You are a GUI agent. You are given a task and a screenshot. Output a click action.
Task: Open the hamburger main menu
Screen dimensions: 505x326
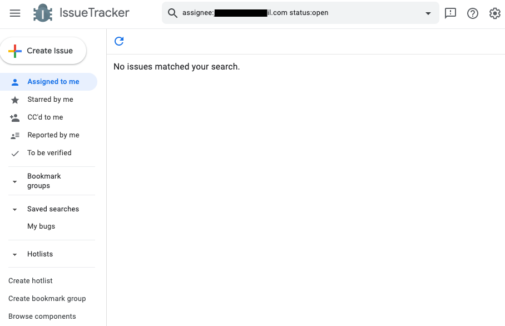pos(15,13)
